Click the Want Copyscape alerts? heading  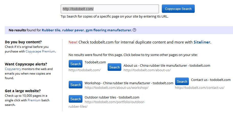point(26,64)
